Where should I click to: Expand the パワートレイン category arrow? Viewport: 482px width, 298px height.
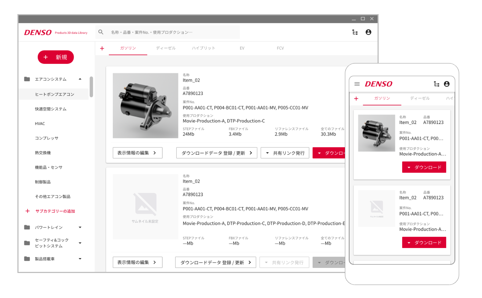coord(80,228)
